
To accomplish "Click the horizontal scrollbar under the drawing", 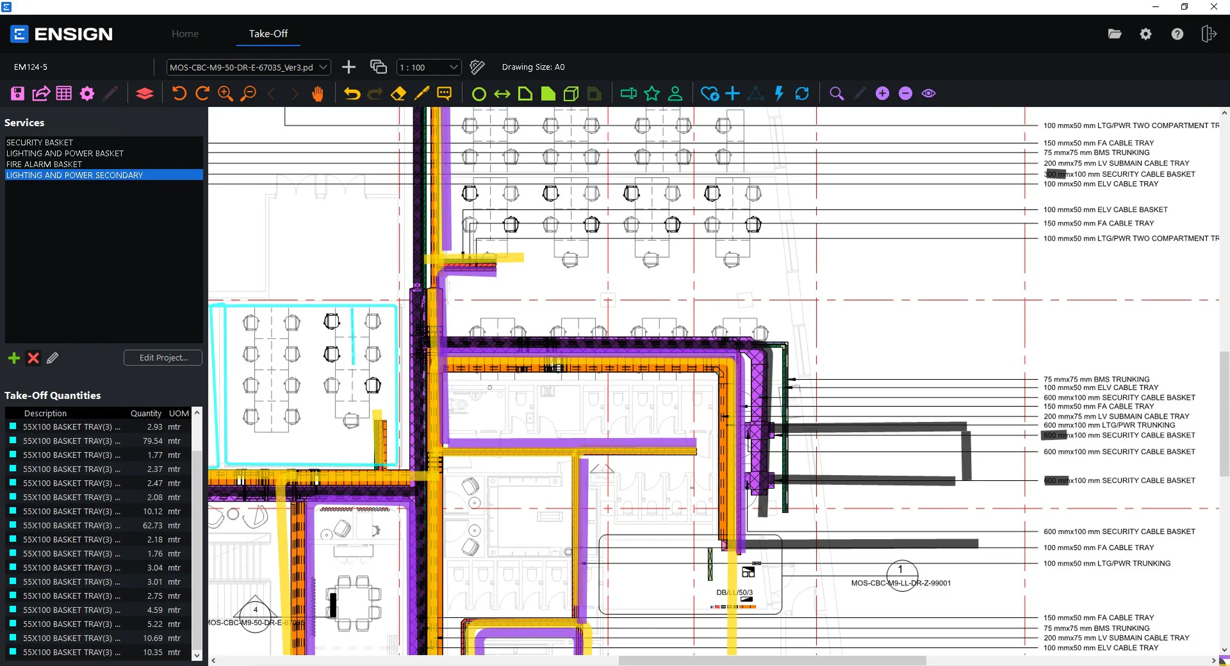I will click(772, 660).
